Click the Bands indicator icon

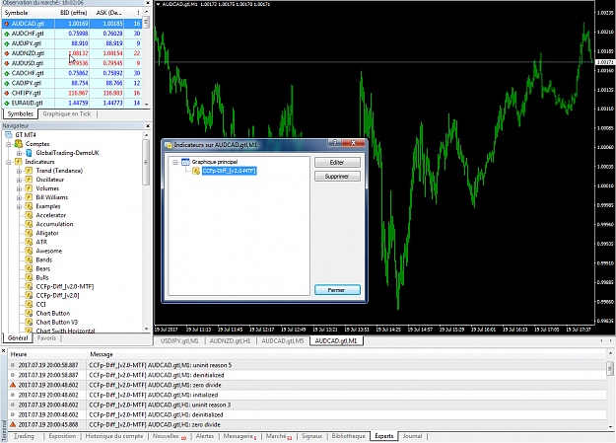[29, 259]
